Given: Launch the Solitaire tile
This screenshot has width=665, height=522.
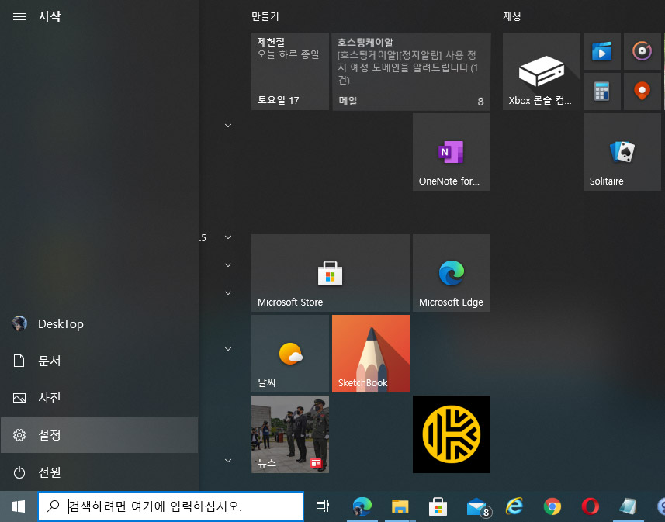Looking at the screenshot, I should pyautogui.click(x=622, y=152).
